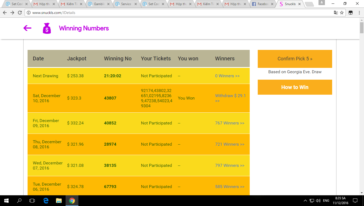Click the Withdraw $ 29.1 link
The height and width of the screenshot is (206, 364).
click(x=230, y=98)
